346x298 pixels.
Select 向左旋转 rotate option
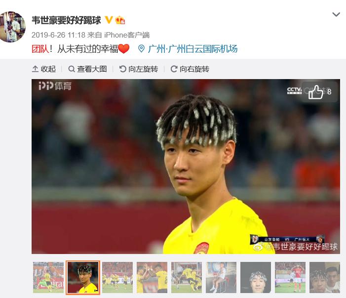pos(139,69)
